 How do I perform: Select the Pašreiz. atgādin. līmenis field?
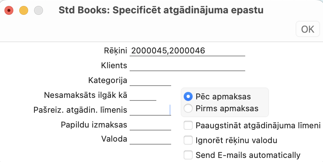pyautogui.click(x=150, y=110)
